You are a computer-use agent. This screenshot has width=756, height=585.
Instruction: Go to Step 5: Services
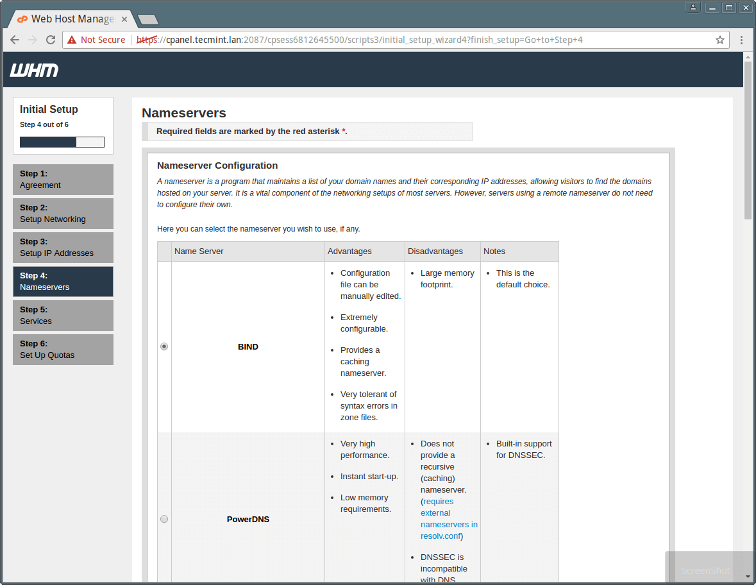[63, 316]
